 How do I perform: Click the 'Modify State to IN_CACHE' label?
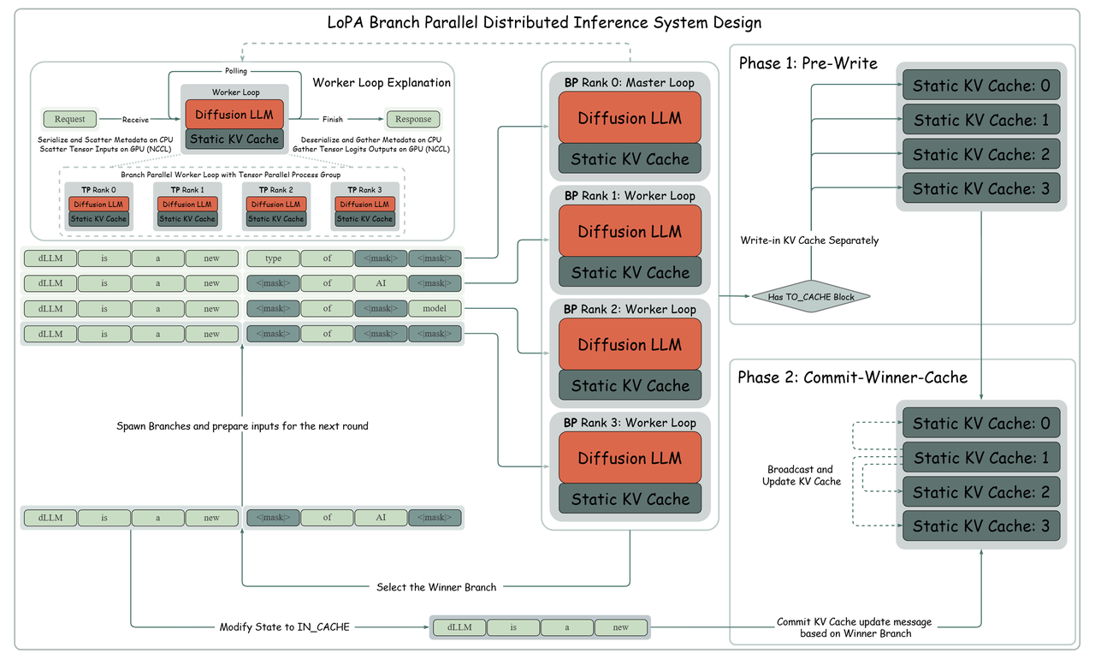(x=284, y=627)
